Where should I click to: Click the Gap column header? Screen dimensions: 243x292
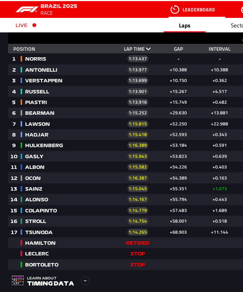point(179,49)
